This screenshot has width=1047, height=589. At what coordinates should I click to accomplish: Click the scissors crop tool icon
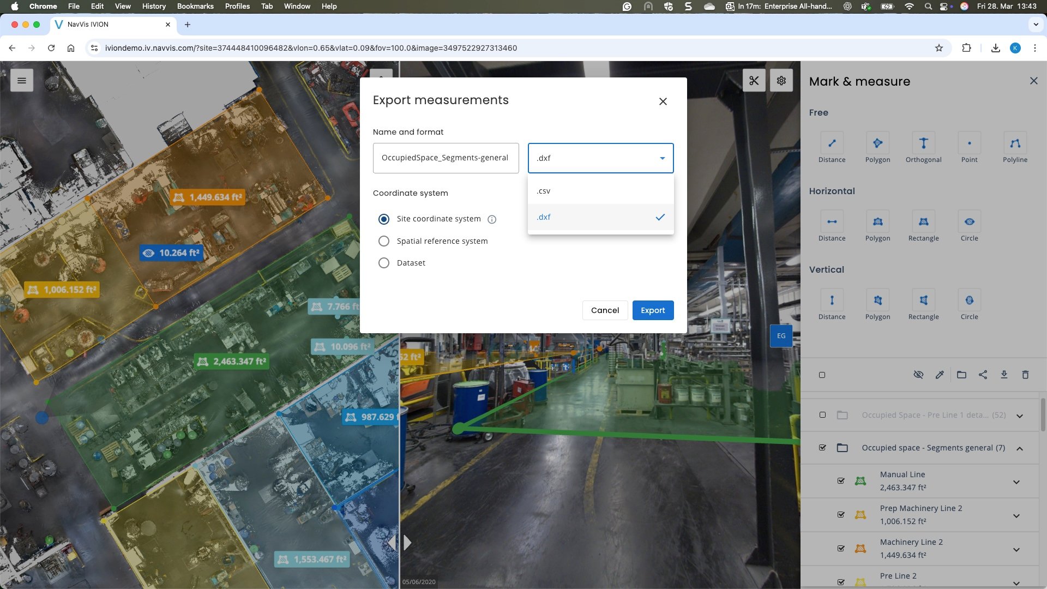pyautogui.click(x=754, y=81)
